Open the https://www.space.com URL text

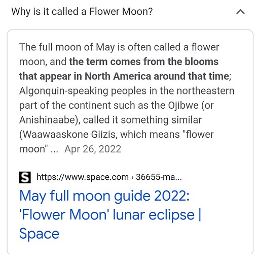pos(83,177)
